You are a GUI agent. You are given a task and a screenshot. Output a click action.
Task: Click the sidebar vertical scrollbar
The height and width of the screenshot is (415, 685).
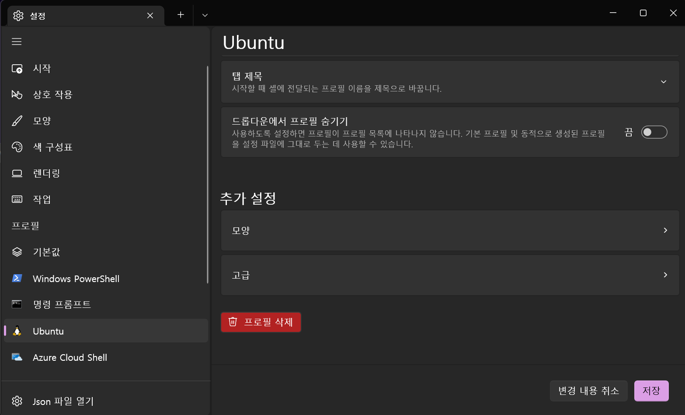coord(208,174)
